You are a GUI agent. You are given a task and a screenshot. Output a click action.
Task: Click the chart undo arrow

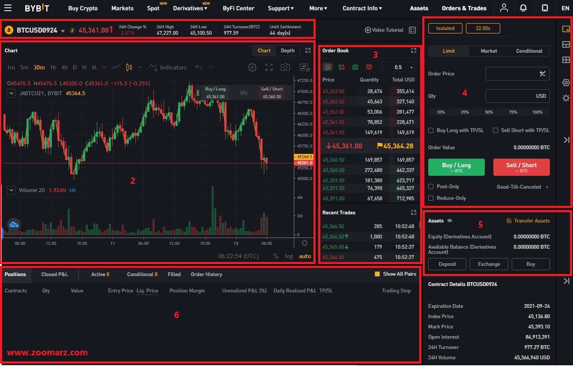[x=198, y=67]
